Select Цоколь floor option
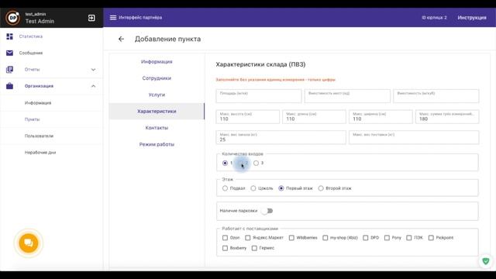Viewport: 496px width, 279px height. [253, 188]
